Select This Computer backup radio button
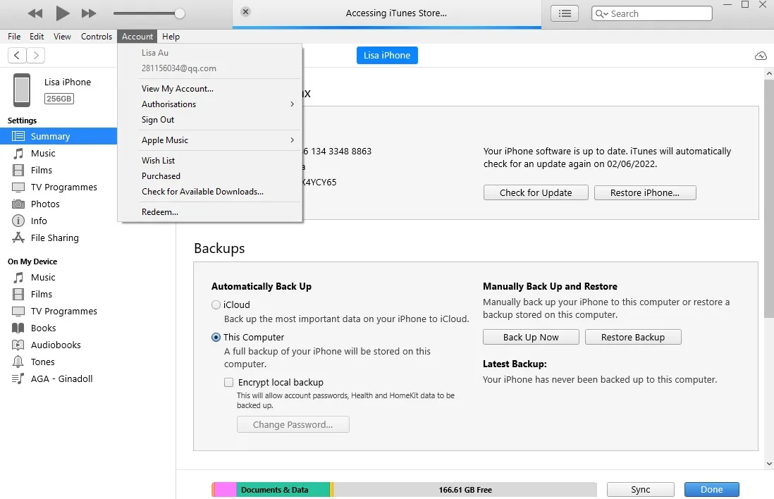The height and width of the screenshot is (499, 774). (x=216, y=338)
